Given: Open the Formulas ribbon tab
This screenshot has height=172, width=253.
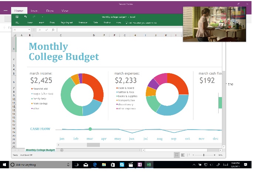Looking at the screenshot, I should 83,23.
